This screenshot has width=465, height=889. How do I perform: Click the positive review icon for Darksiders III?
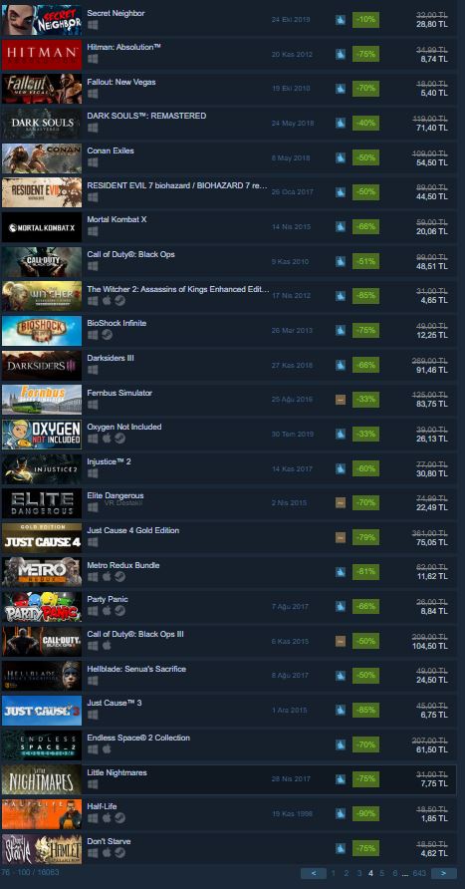click(341, 365)
